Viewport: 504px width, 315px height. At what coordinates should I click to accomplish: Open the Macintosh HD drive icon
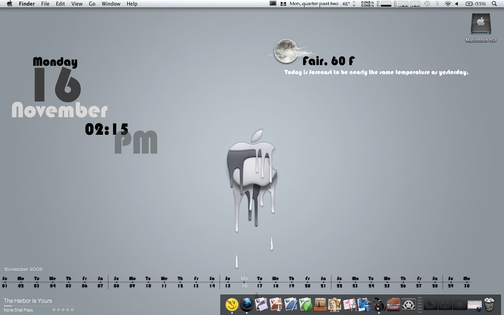(x=481, y=28)
